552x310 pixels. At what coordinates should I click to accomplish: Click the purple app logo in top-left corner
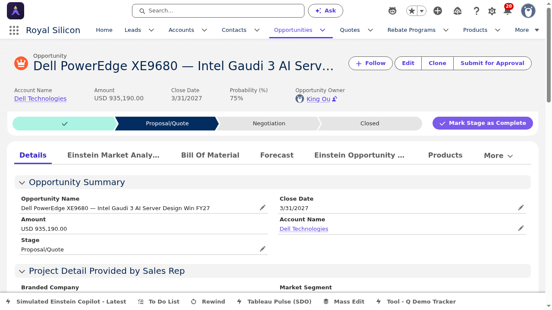[x=16, y=11]
